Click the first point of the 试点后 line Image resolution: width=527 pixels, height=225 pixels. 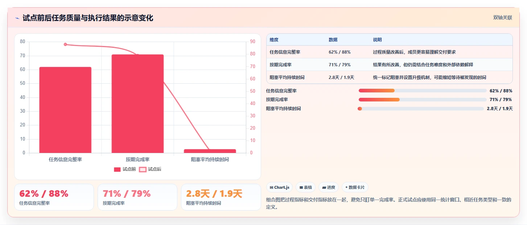pos(65,45)
